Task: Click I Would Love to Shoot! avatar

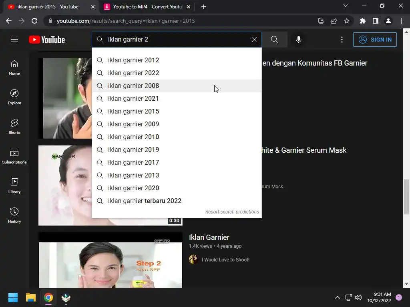Action: (193, 259)
